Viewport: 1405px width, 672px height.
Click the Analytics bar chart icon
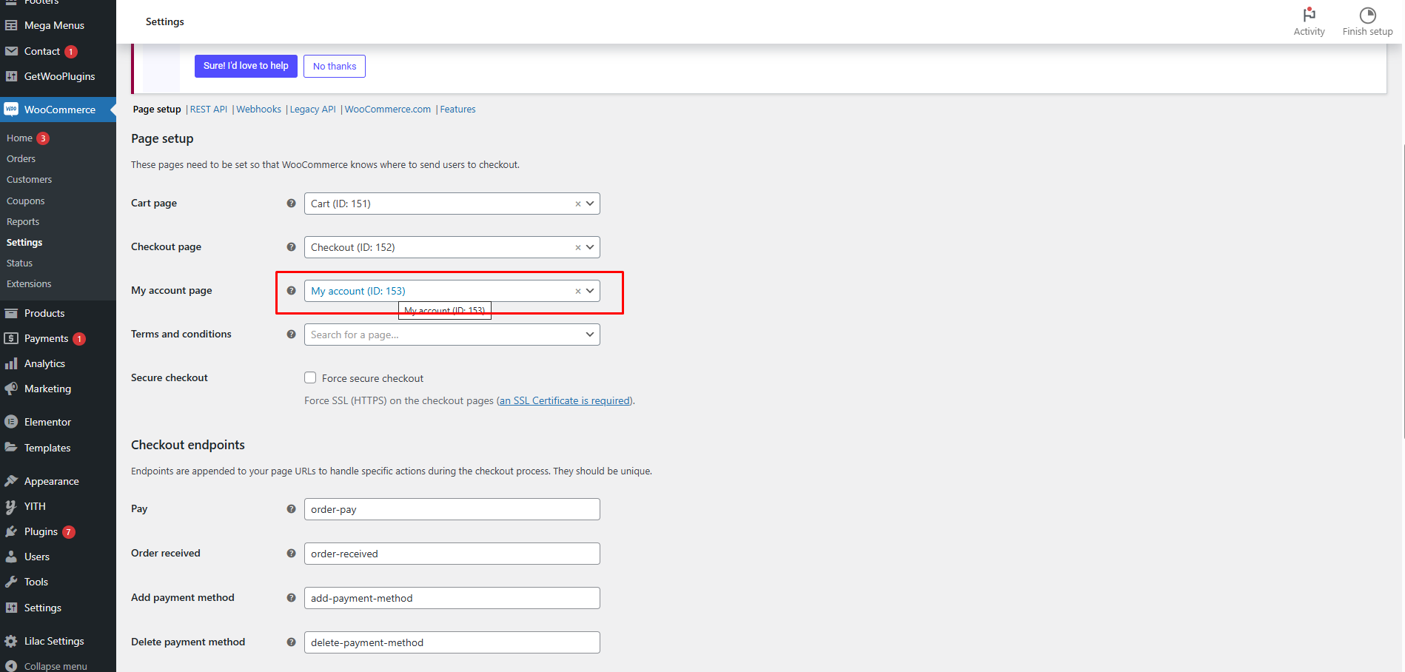pos(11,363)
